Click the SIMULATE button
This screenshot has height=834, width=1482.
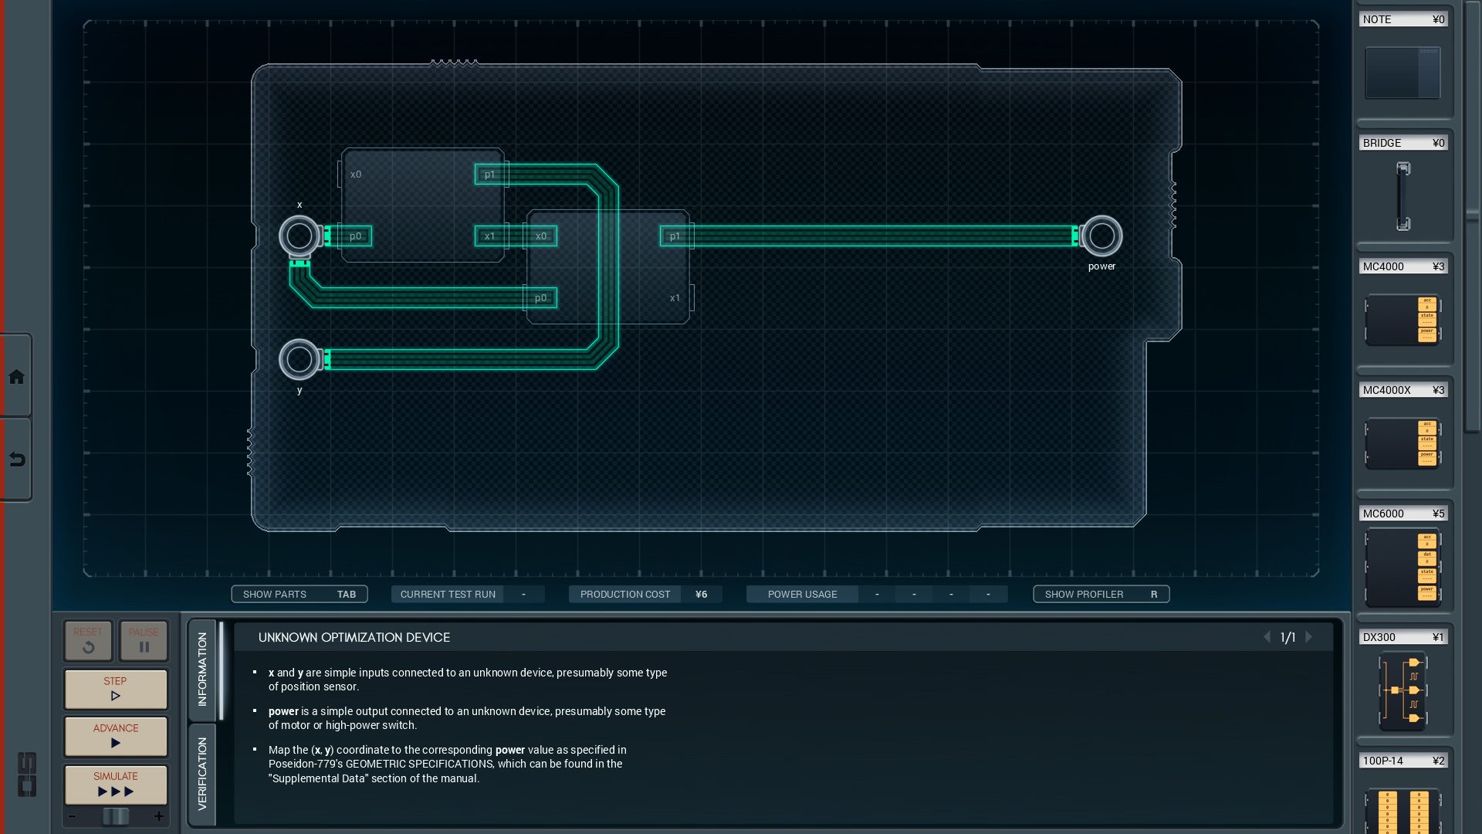(116, 784)
